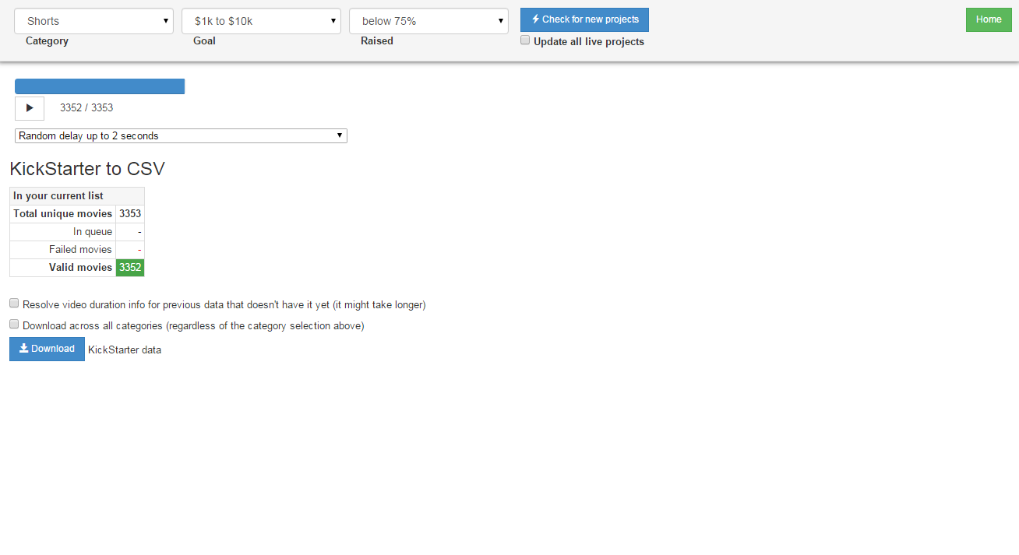Open the Category dropdown showing Shorts
This screenshot has width=1019, height=555.
pos(93,21)
